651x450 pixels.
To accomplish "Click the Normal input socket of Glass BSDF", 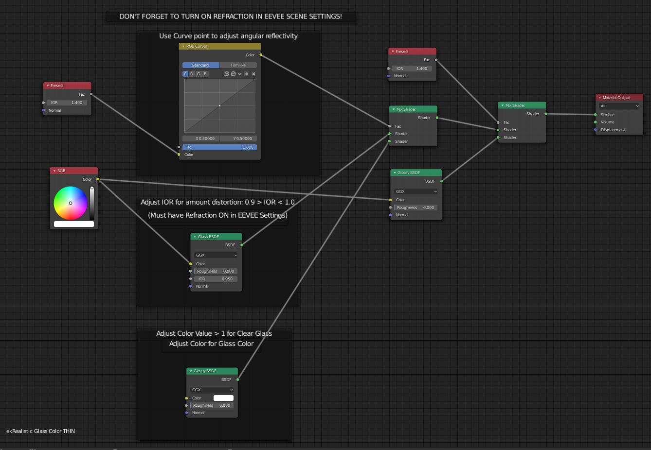I will click(190, 286).
